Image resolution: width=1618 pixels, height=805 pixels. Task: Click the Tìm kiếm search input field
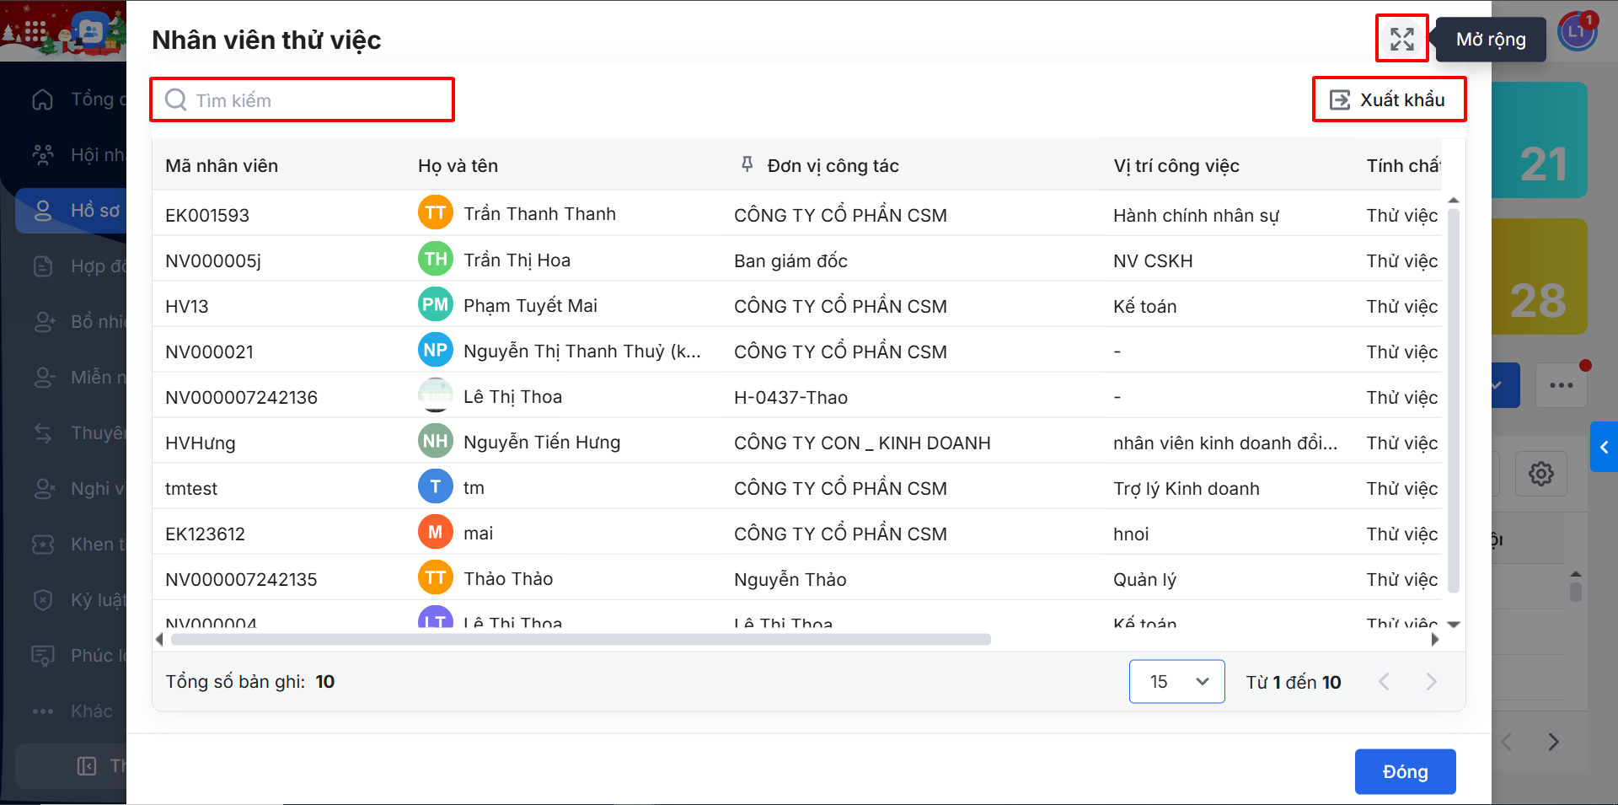pos(303,99)
